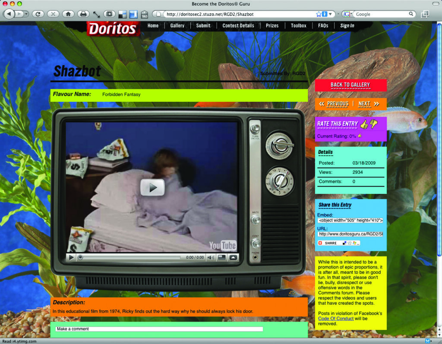Click the tabs overview icon in the toolbar

click(425, 14)
